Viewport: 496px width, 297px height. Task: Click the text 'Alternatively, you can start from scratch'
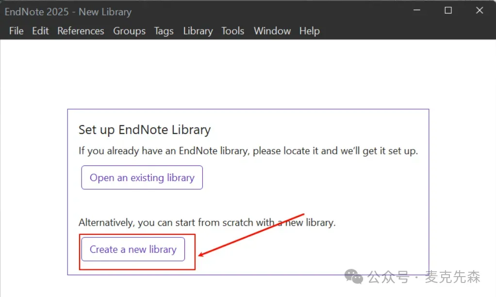pos(166,222)
